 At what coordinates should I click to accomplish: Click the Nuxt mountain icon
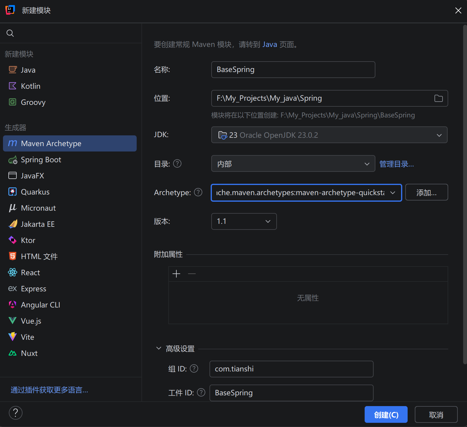point(13,353)
